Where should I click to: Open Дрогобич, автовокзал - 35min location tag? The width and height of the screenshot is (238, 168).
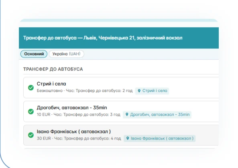point(157,114)
